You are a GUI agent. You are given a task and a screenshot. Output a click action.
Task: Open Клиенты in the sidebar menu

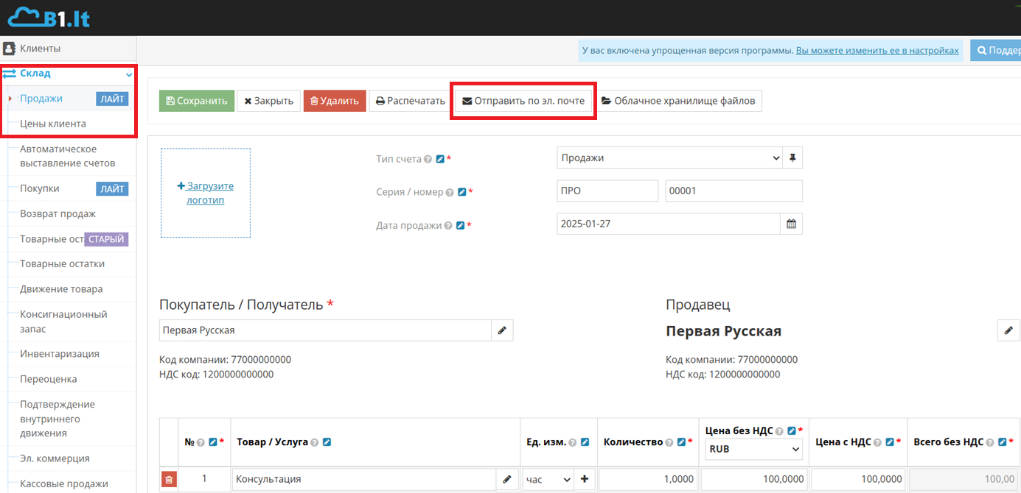[x=40, y=49]
